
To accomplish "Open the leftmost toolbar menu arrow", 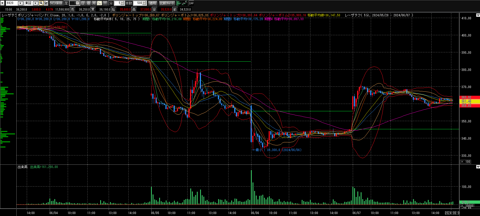I will coord(2,3).
